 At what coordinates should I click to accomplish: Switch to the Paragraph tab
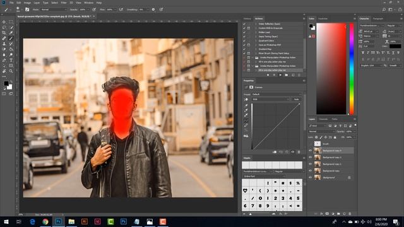(377, 19)
